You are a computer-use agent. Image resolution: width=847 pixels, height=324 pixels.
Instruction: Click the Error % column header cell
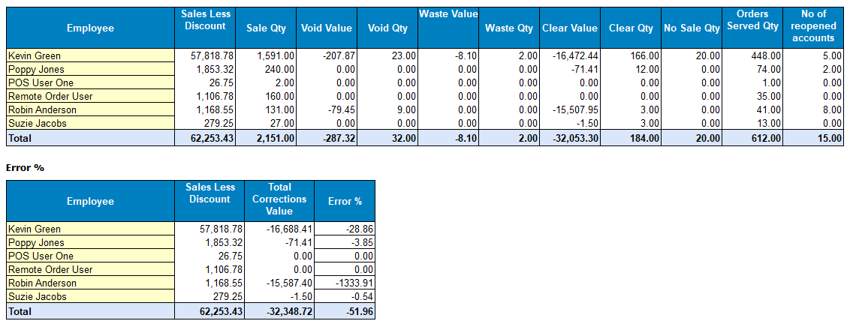pos(345,201)
